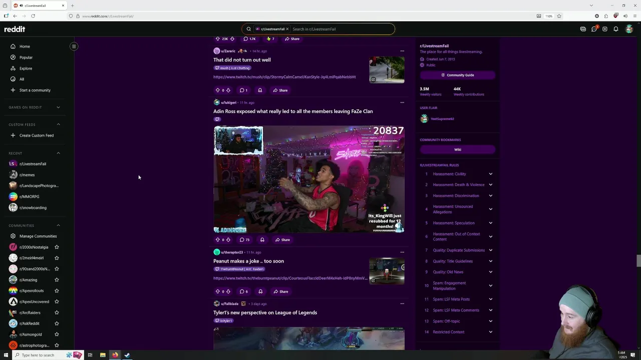Downvote the 'That did not turn out well' post
The width and height of the screenshot is (641, 360).
point(228,90)
